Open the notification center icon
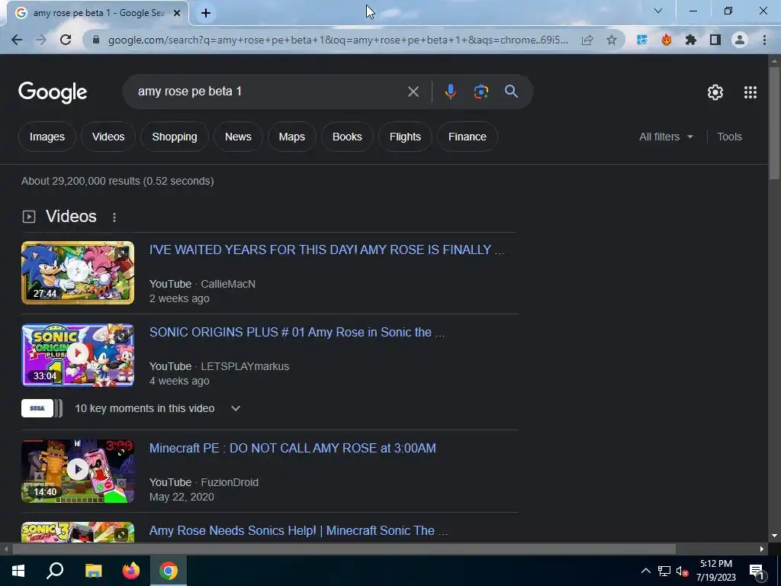This screenshot has width=781, height=586. tap(757, 571)
